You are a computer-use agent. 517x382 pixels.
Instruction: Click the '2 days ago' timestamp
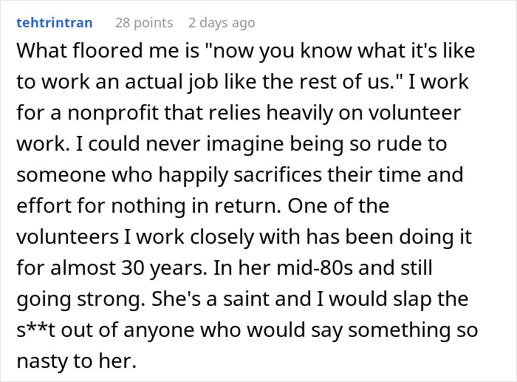[x=220, y=23]
